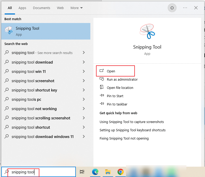Click search icon beside 'snipping tool shortcut key'
Viewport: 205px width, 177px height.
[6, 90]
